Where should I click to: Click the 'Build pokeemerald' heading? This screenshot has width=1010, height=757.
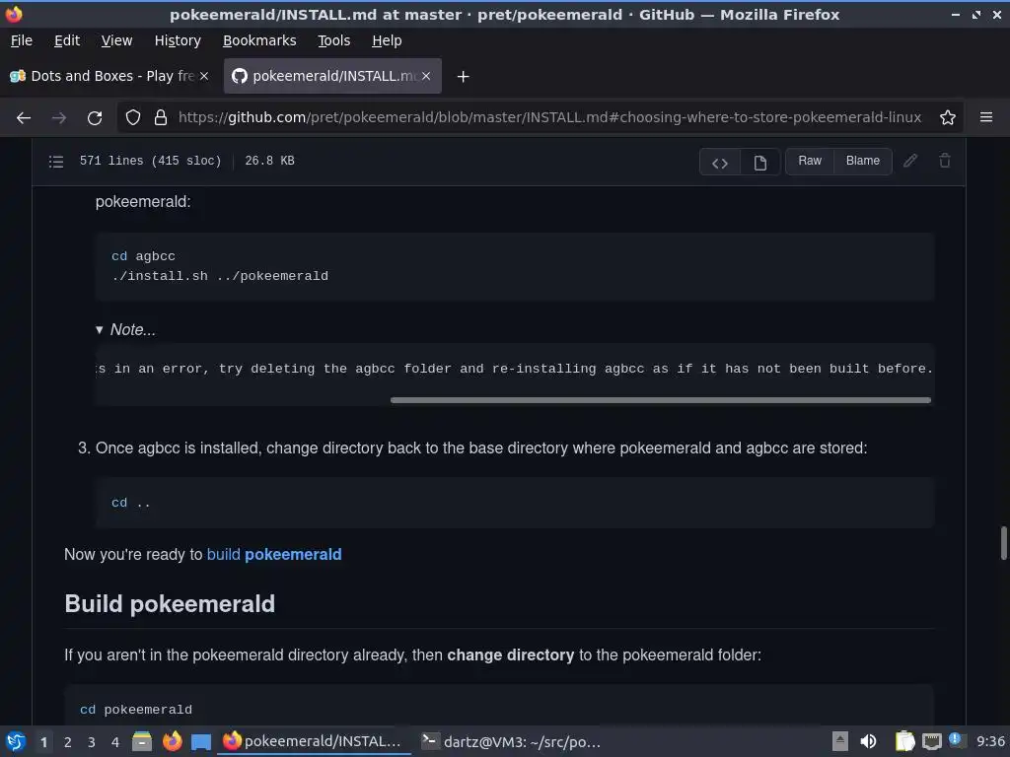(170, 604)
